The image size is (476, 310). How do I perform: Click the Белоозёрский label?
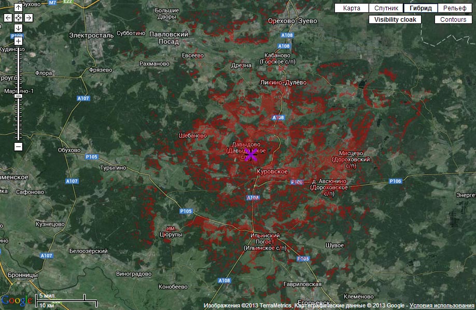88,251
